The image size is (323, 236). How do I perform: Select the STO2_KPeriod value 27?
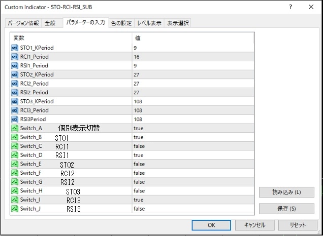point(193,75)
